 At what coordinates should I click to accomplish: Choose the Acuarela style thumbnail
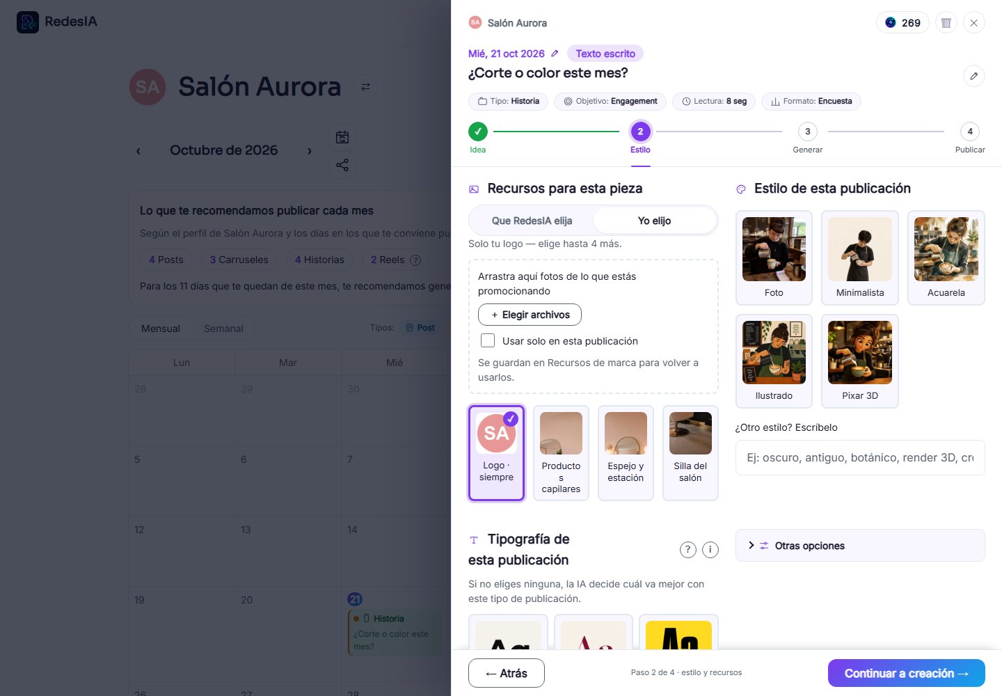pos(946,258)
